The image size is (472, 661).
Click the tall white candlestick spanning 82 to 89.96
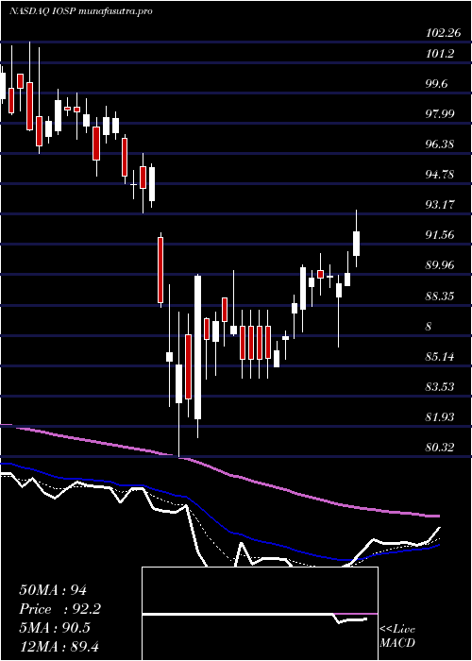[x=197, y=347]
